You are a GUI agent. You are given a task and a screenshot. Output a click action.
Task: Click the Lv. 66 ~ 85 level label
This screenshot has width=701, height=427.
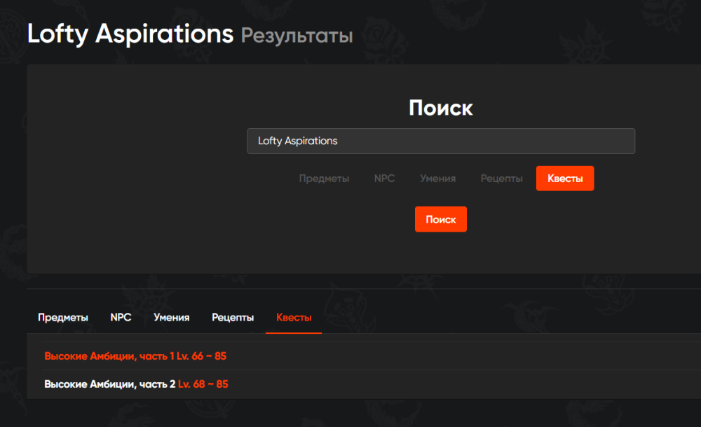click(x=202, y=356)
